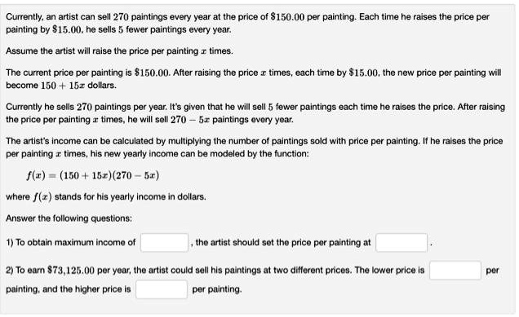Select the 'Assume the artist will raise' sentence
The width and height of the screenshot is (519, 317).
click(x=119, y=51)
